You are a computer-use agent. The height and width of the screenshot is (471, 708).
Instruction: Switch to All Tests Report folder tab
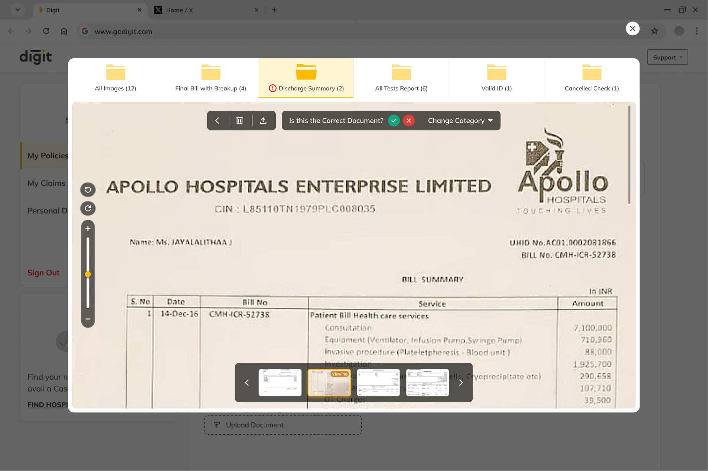point(401,78)
